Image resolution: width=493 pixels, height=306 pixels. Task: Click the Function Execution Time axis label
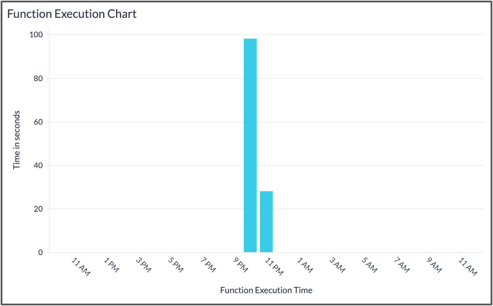(266, 290)
